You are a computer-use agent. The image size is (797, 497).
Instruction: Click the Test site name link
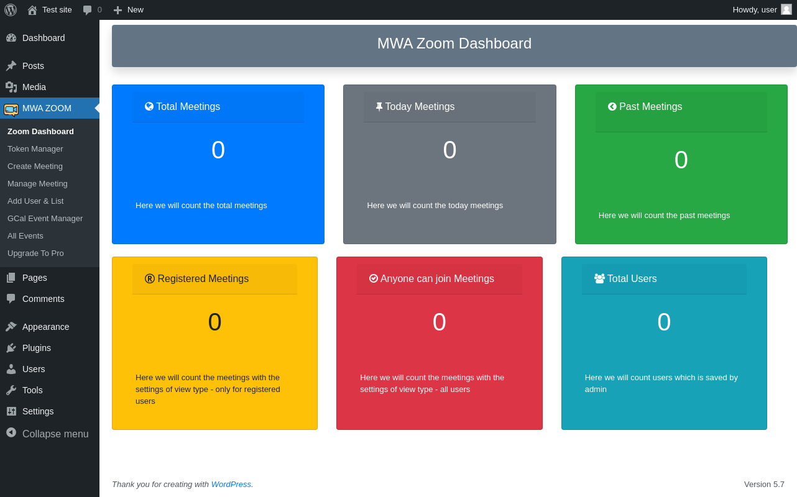point(57,10)
